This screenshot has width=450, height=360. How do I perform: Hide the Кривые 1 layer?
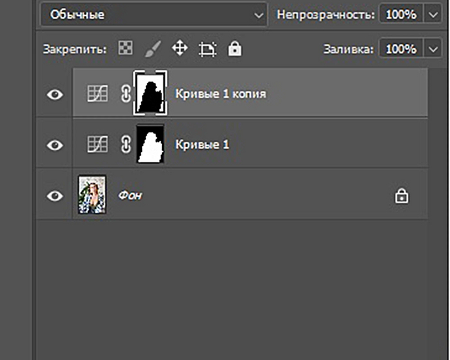(x=55, y=145)
